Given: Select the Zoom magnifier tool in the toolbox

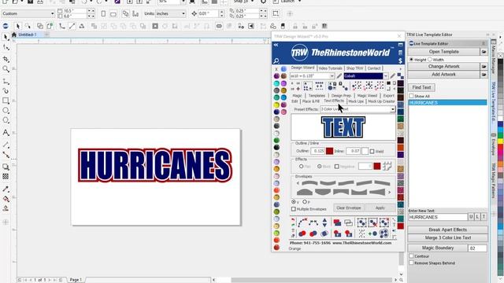Looking at the screenshot, I should (6, 69).
